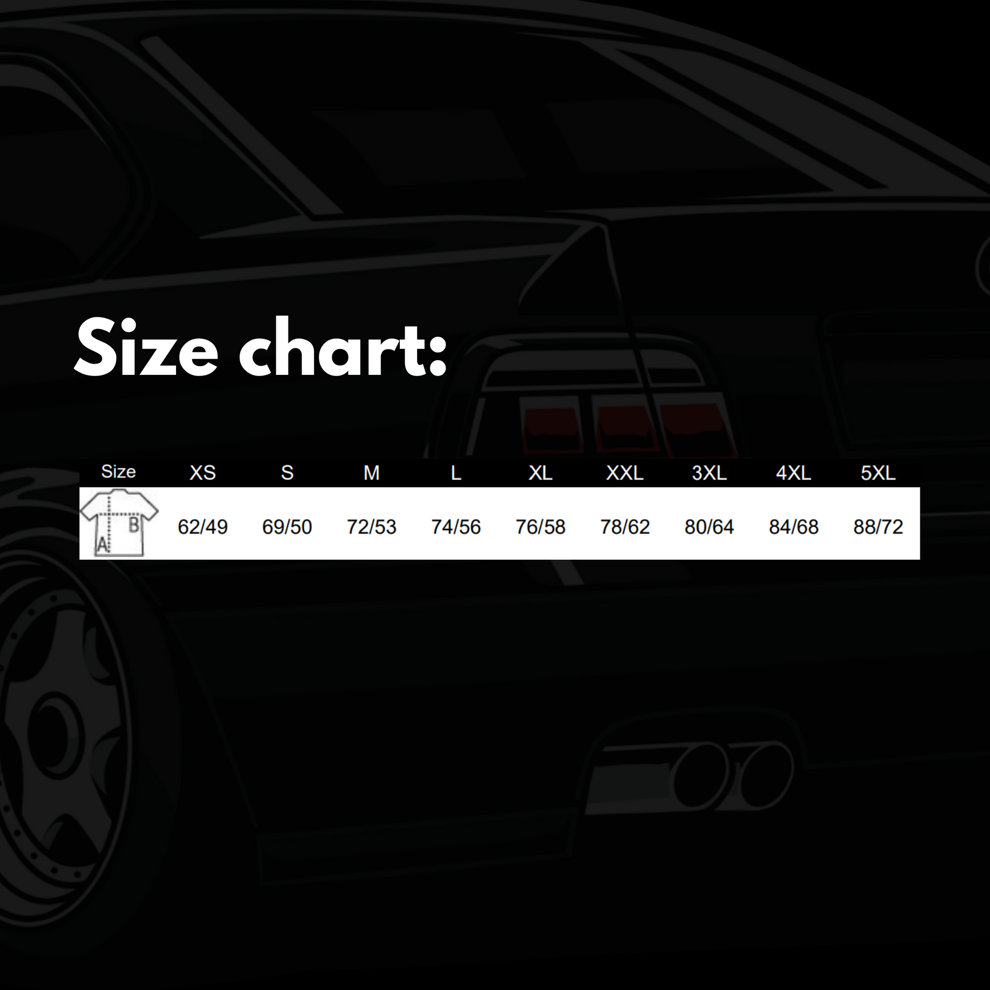Select the XL size column header
Image resolution: width=990 pixels, height=990 pixels.
point(540,473)
